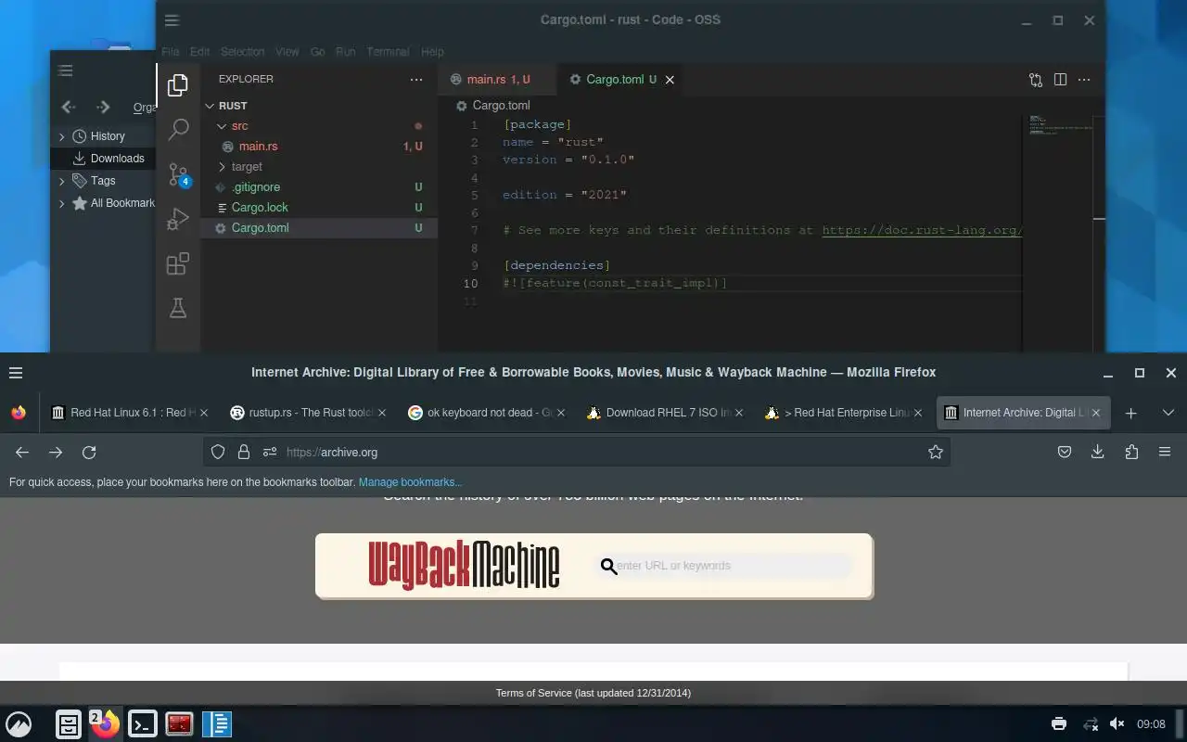Open the Firefox application menu
The width and height of the screenshot is (1187, 742).
(1165, 452)
